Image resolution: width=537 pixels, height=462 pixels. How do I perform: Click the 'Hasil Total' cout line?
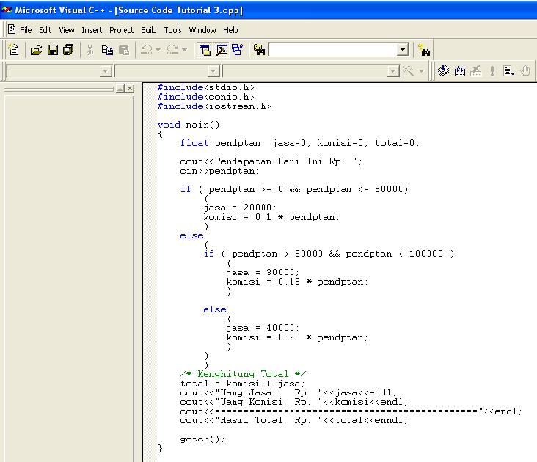(x=294, y=420)
